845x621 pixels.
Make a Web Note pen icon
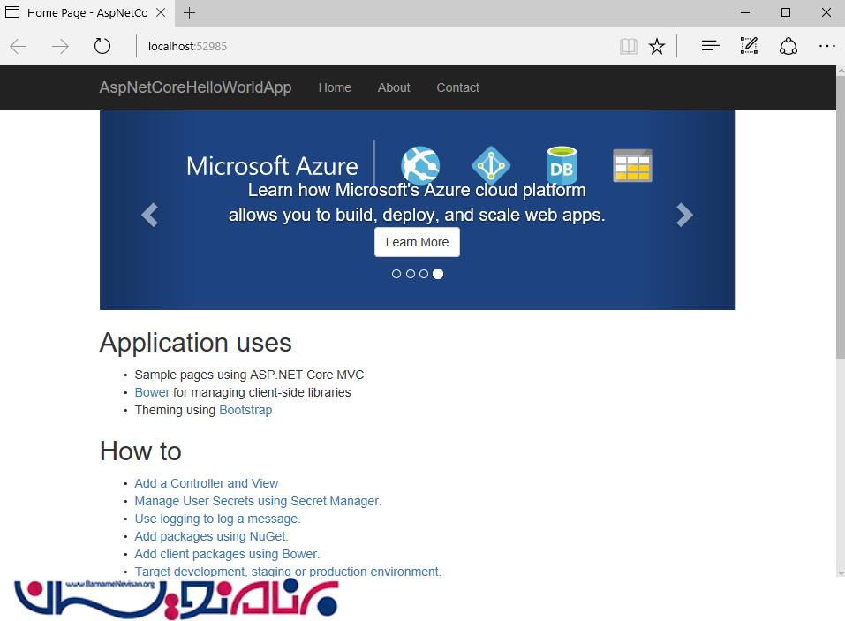pyautogui.click(x=749, y=46)
